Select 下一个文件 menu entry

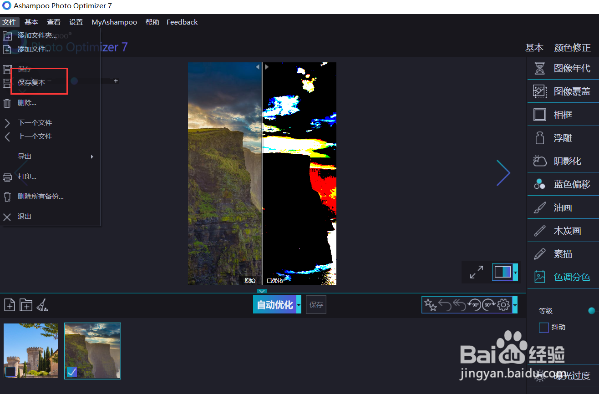(50, 123)
